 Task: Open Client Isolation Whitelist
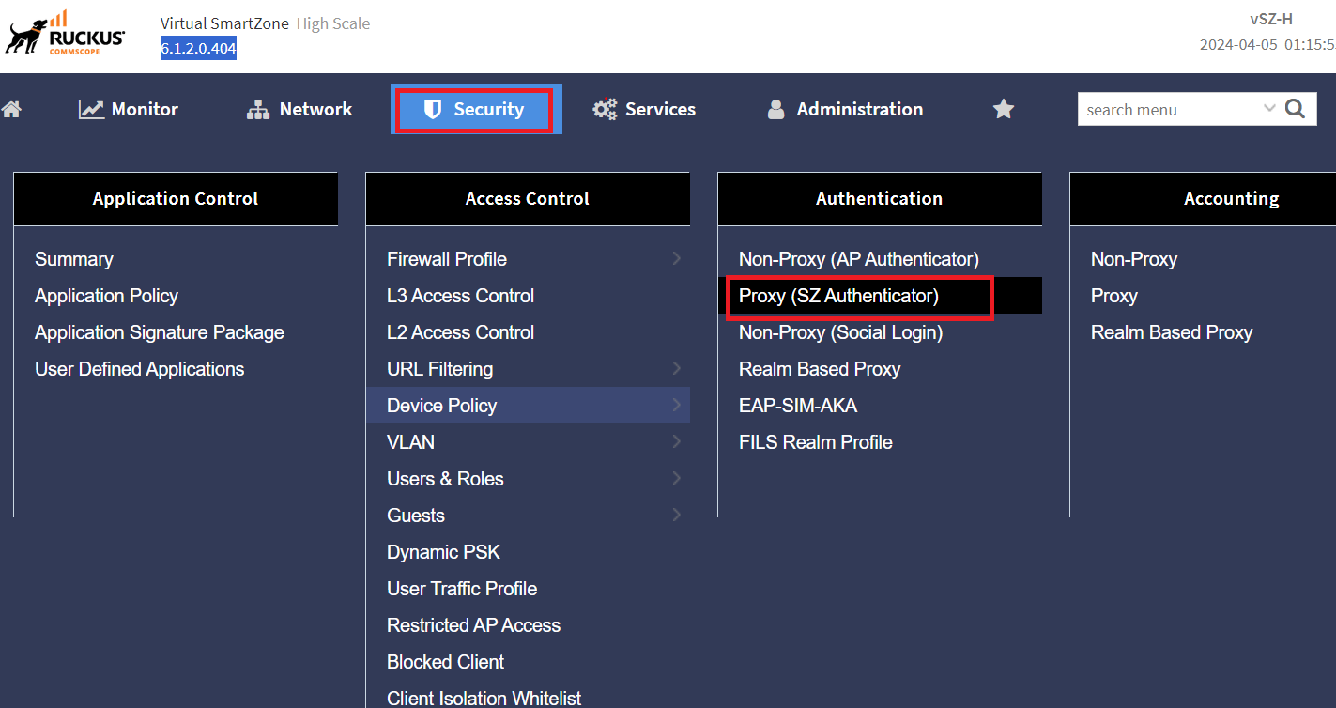coord(484,698)
